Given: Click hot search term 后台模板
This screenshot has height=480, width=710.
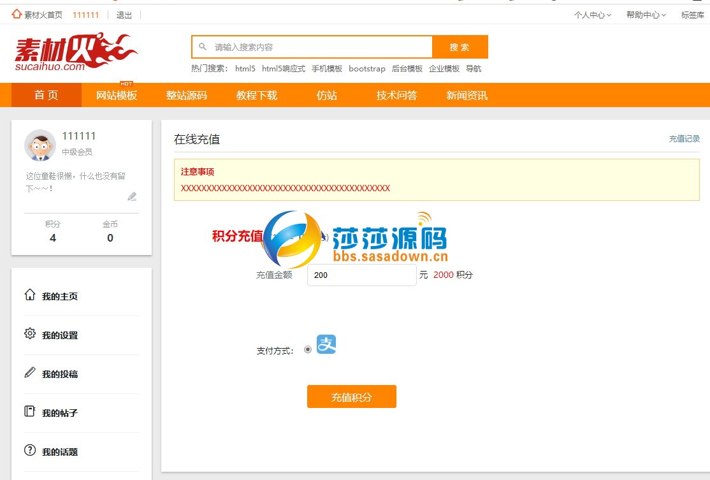Looking at the screenshot, I should tap(407, 68).
